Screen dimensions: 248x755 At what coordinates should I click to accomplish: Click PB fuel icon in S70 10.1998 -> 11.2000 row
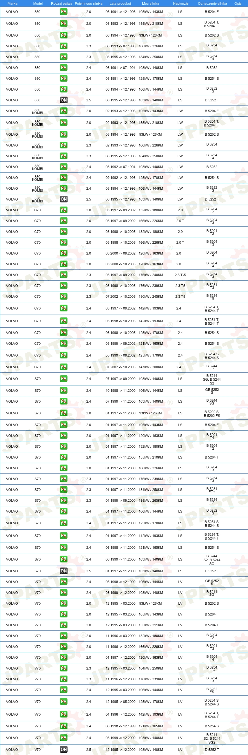tap(63, 391)
